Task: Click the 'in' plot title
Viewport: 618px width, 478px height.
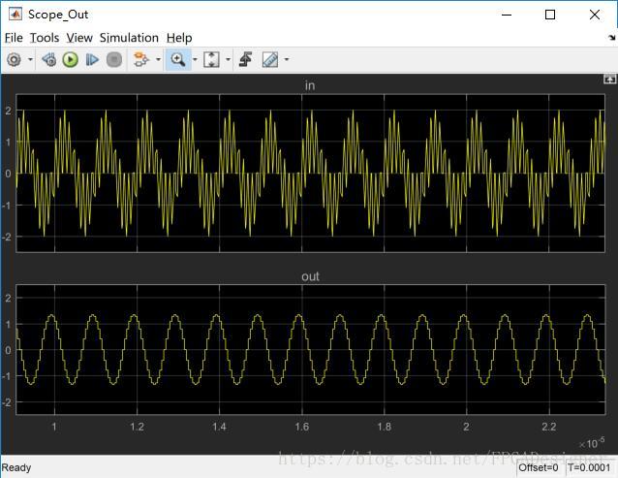Action: [x=310, y=85]
